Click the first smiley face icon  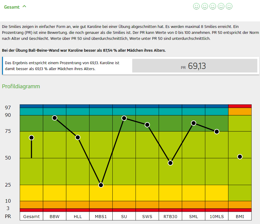(x=196, y=6)
